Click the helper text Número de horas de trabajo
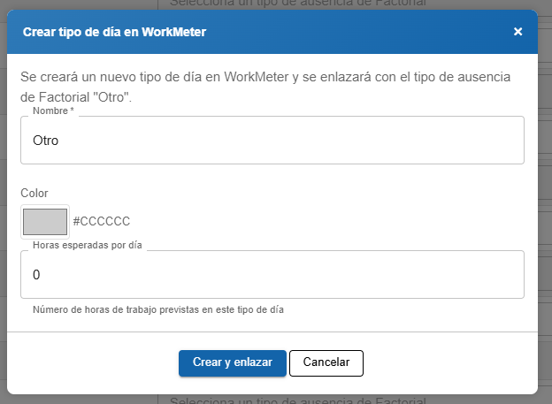This screenshot has height=404, width=552. tap(158, 309)
